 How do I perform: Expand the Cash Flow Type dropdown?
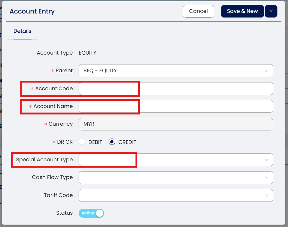point(171,178)
